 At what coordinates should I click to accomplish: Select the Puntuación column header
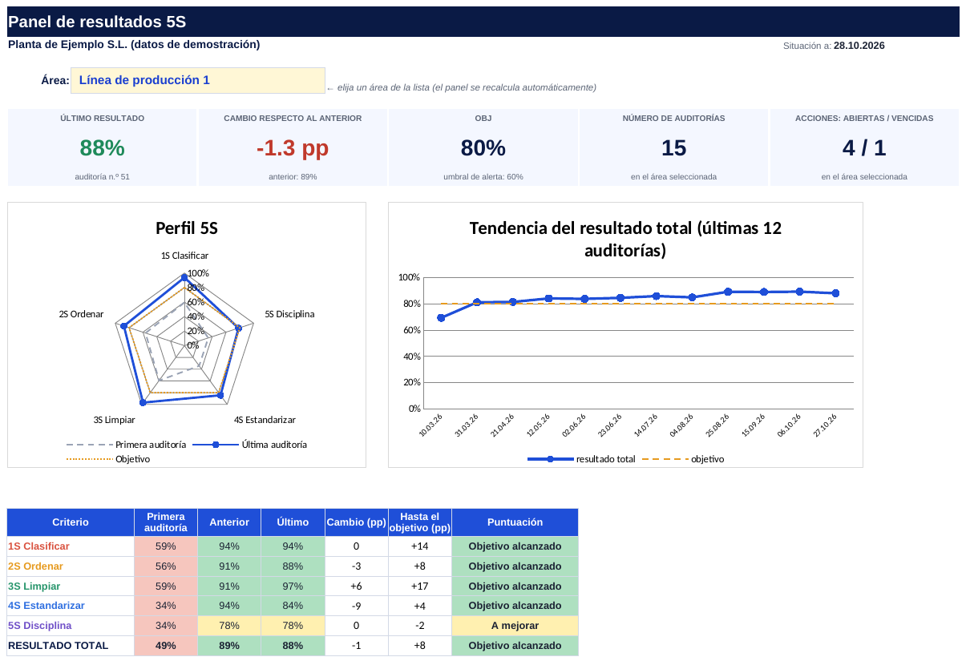point(515,522)
